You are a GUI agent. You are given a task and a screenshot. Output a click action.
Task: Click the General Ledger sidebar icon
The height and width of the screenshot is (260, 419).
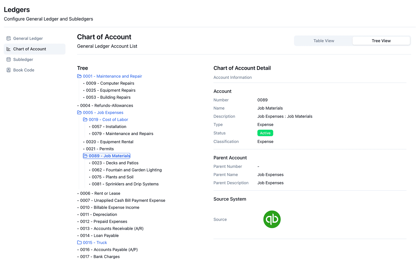tap(9, 38)
